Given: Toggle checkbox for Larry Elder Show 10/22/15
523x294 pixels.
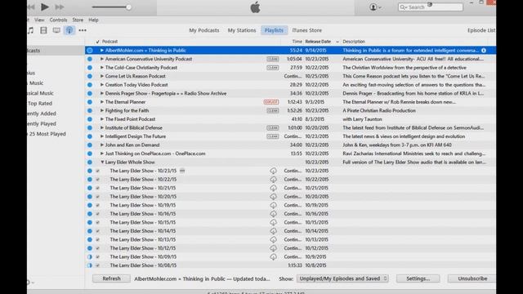Looking at the screenshot, I should [98, 180].
